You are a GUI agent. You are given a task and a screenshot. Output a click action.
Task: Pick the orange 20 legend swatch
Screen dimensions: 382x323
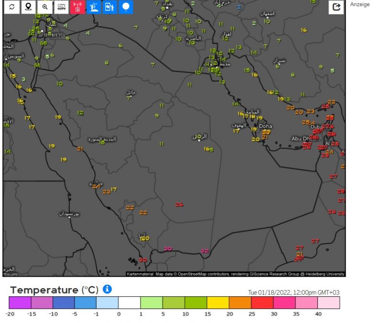[240, 302]
